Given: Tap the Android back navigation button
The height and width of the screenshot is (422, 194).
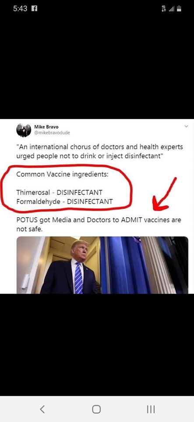Looking at the screenshot, I should tap(42, 409).
